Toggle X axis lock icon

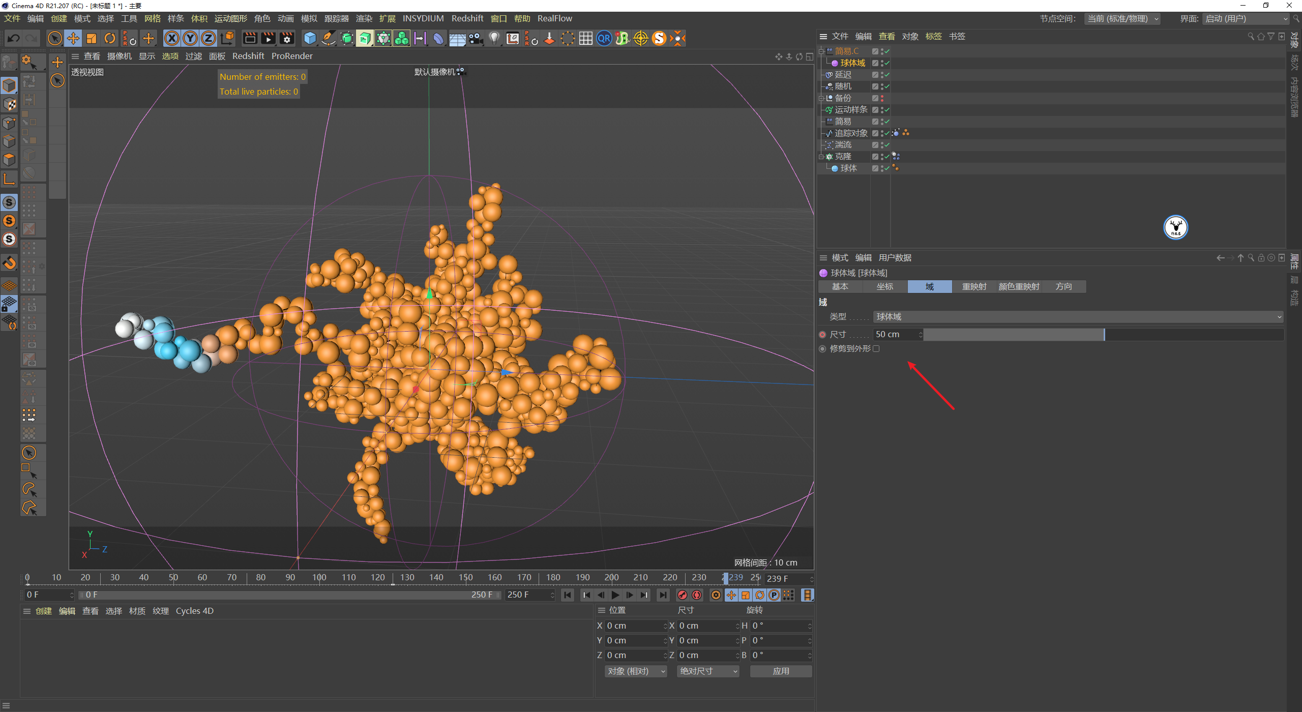[x=172, y=38]
